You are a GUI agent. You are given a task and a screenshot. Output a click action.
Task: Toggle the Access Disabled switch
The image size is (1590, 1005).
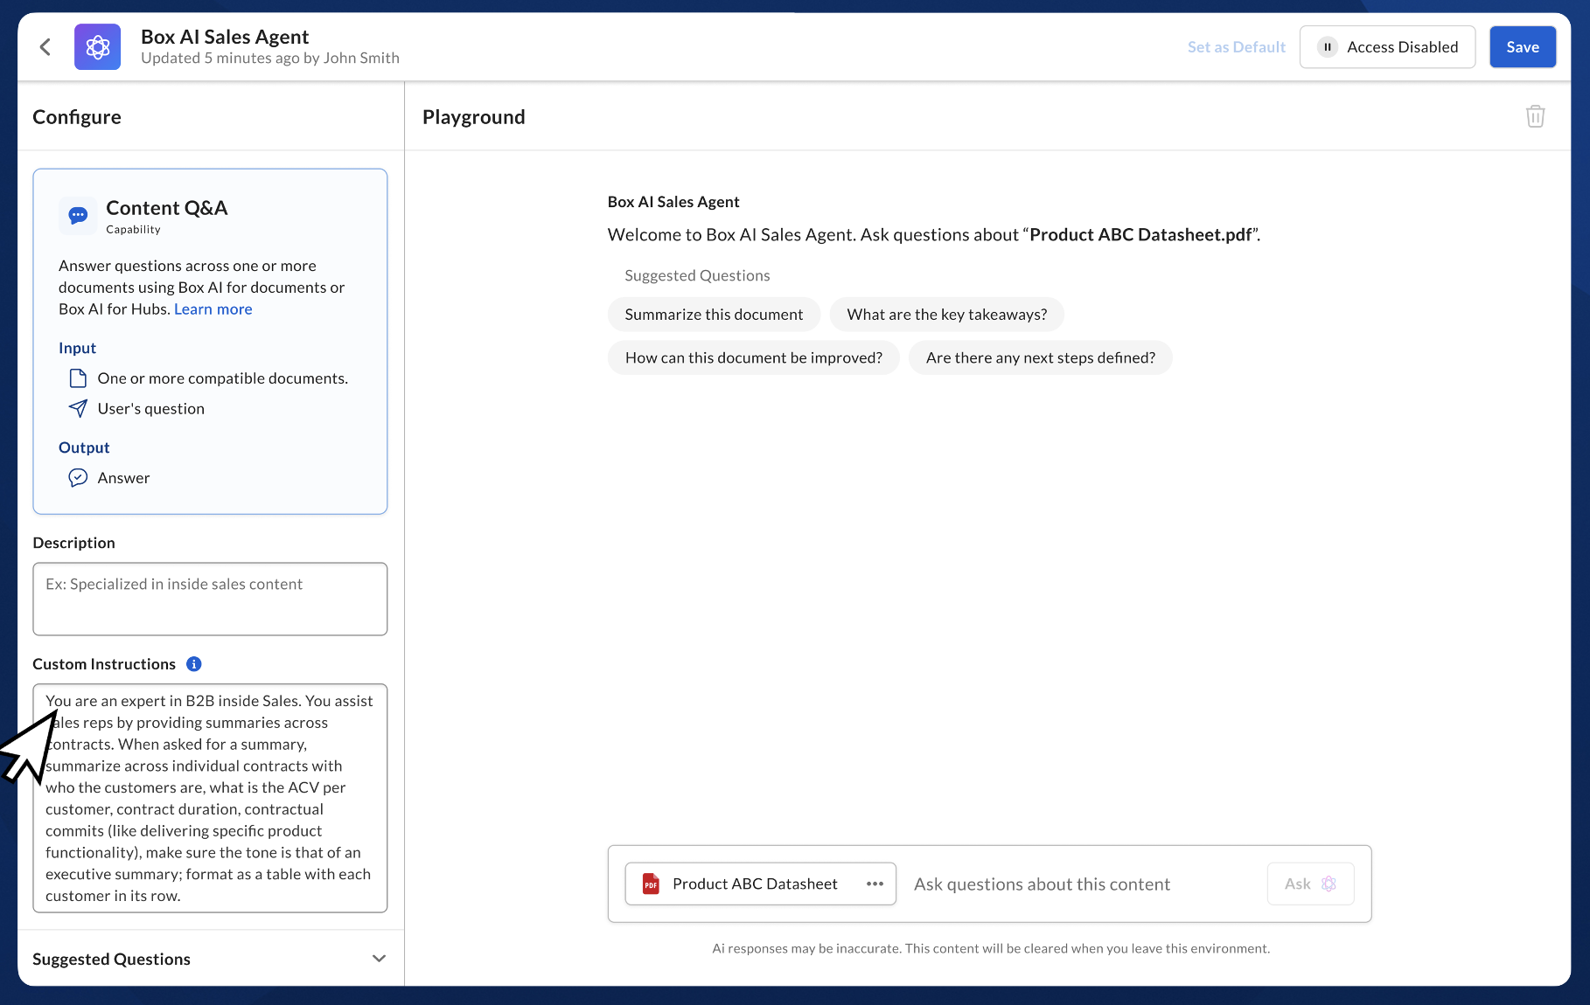click(1387, 47)
